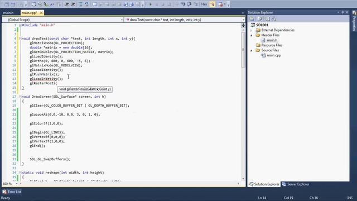Screen dimensions: 357x201
Task: Close the Solution Explorer panel
Action: [347, 12]
